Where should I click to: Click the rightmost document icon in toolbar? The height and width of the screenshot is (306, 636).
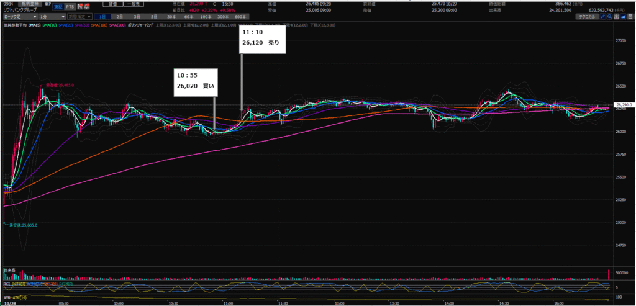pos(631,18)
